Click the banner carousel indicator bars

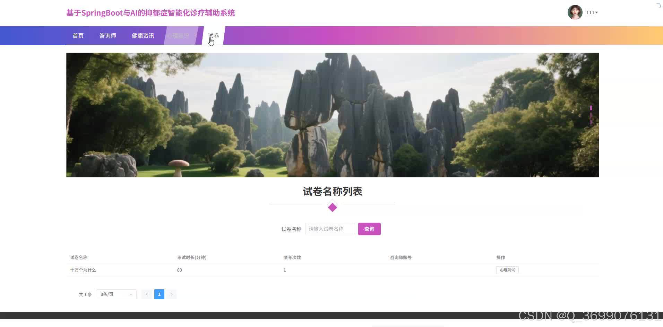point(591,115)
